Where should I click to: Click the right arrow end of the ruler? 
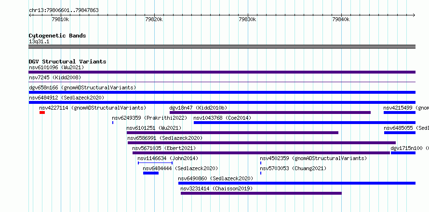point(414,15)
